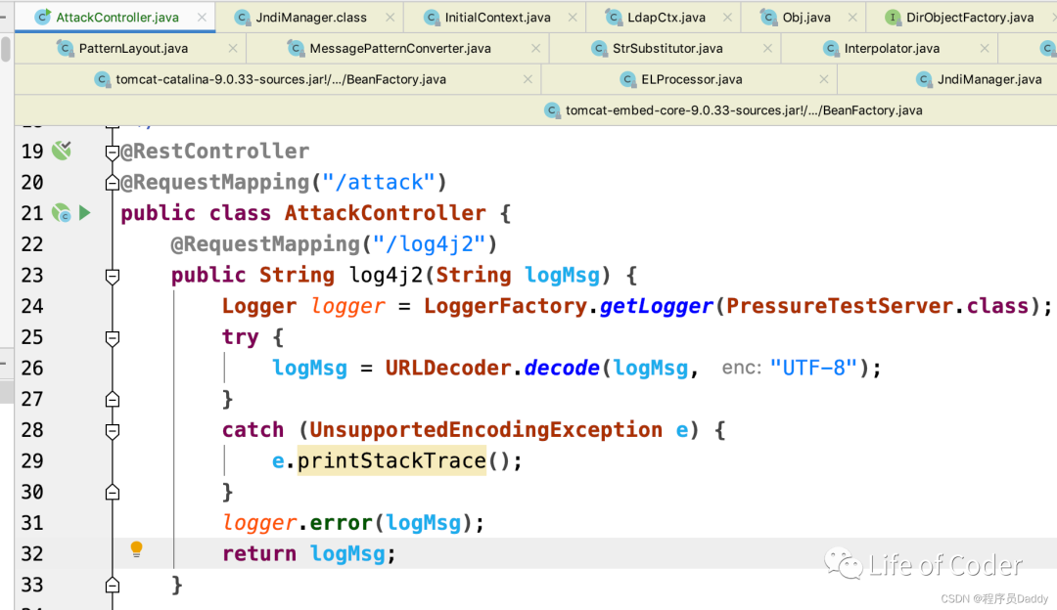The width and height of the screenshot is (1057, 610).
Task: Close the AttackController.java tab
Action: coord(202,18)
